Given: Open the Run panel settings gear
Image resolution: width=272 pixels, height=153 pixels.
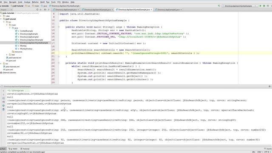Looking at the screenshot, I should [269, 86].
